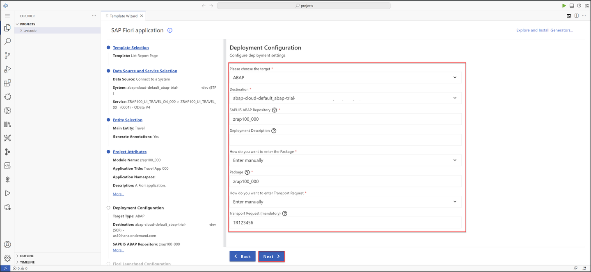Open the Manage gear icon
Image resolution: width=591 pixels, height=272 pixels.
pyautogui.click(x=7, y=258)
